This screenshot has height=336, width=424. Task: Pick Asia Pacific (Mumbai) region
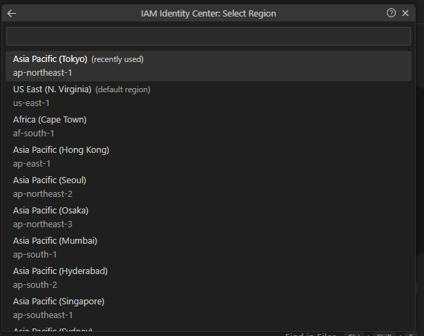(209, 248)
